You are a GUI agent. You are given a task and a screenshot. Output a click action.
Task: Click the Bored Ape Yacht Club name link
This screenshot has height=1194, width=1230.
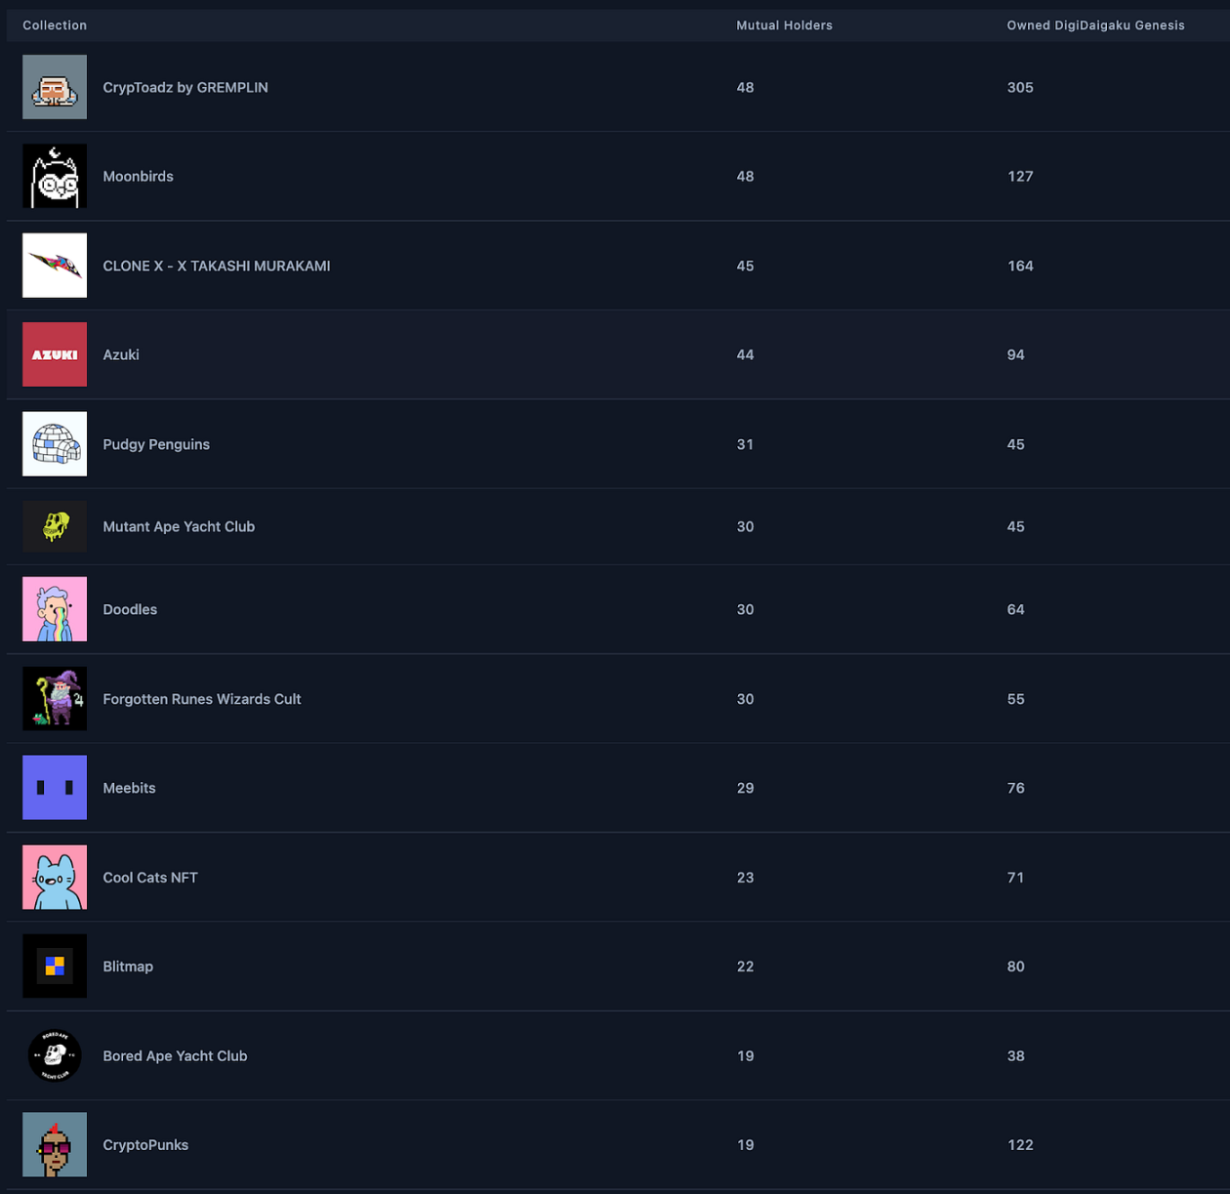[x=175, y=1055]
